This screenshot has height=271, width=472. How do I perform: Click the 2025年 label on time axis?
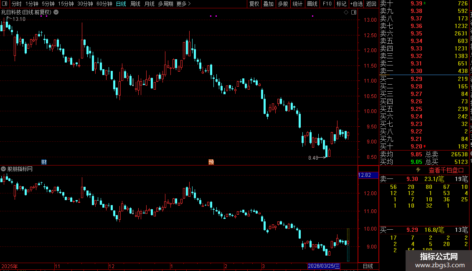pyautogui.click(x=10, y=266)
